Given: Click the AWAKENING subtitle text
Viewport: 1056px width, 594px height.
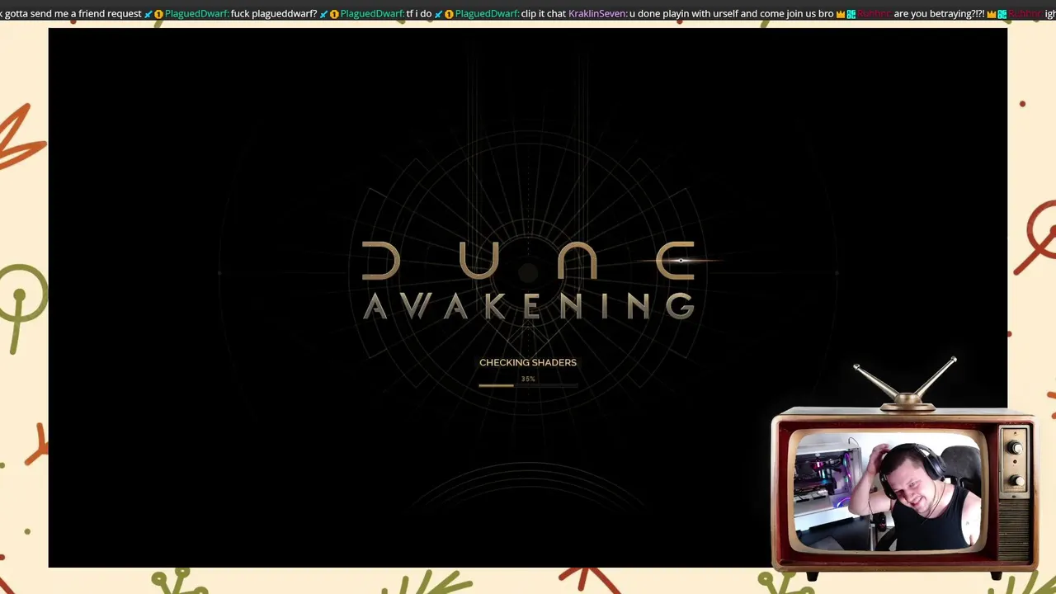Looking at the screenshot, I should [x=528, y=306].
